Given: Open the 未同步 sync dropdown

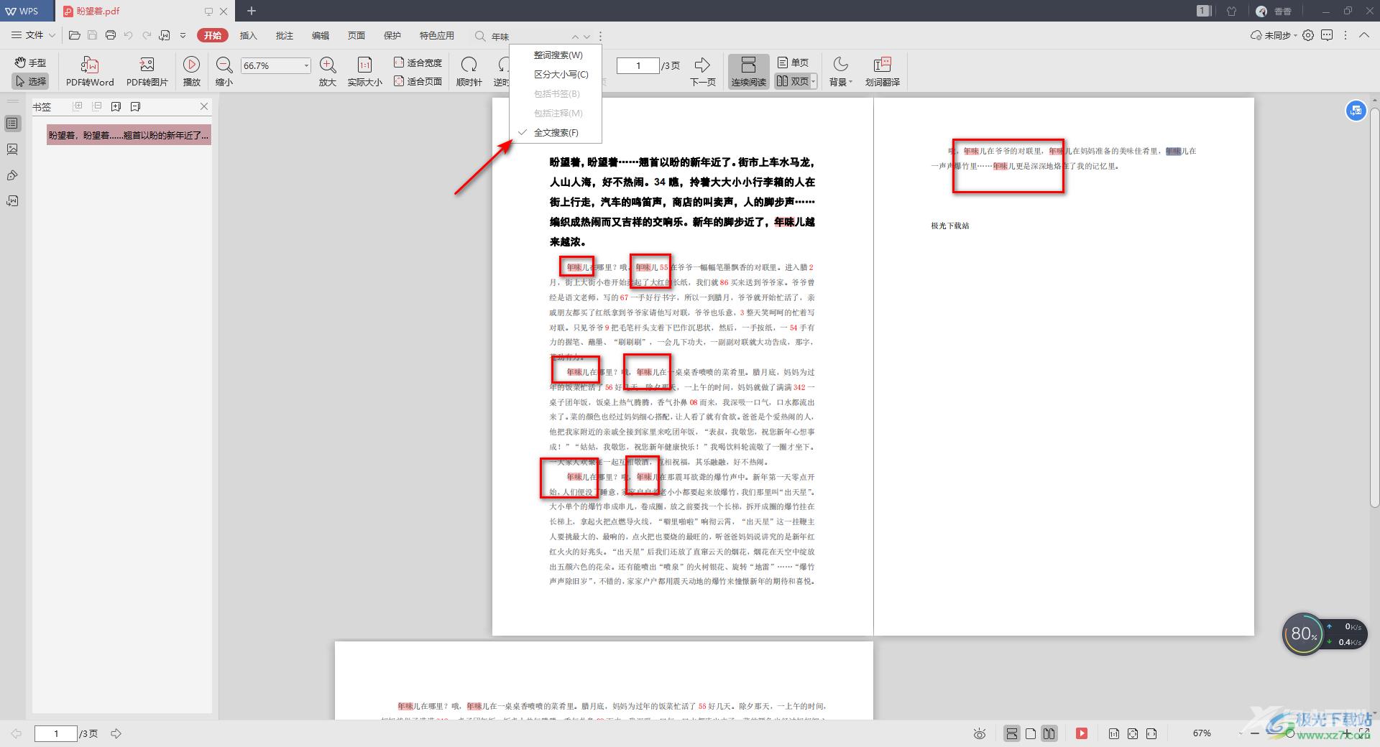Looking at the screenshot, I should pos(1274,35).
